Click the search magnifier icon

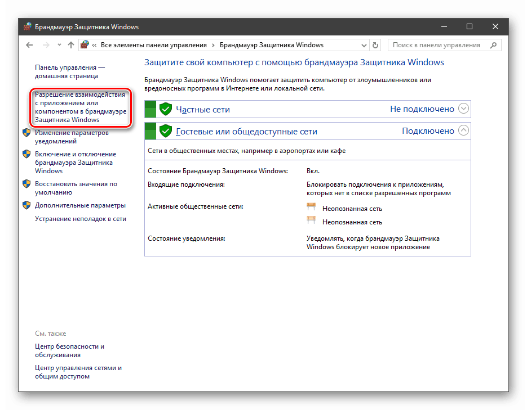[492, 45]
